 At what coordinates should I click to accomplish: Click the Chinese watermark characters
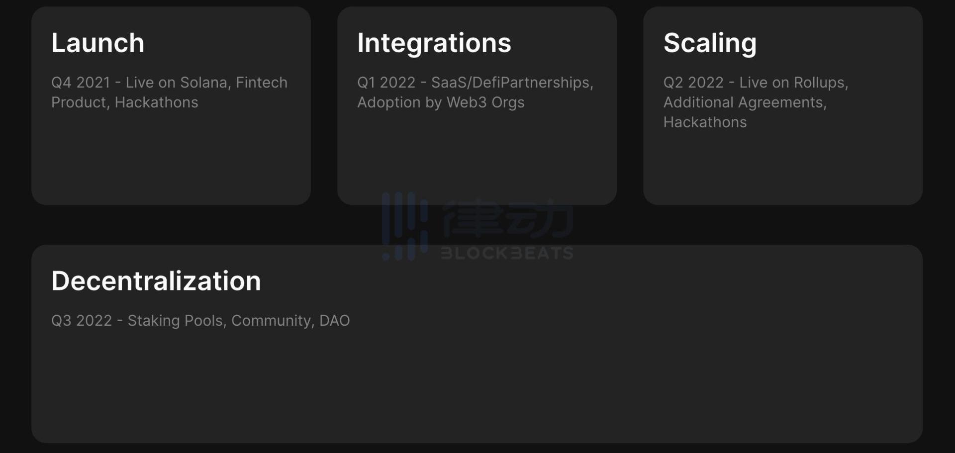click(507, 218)
